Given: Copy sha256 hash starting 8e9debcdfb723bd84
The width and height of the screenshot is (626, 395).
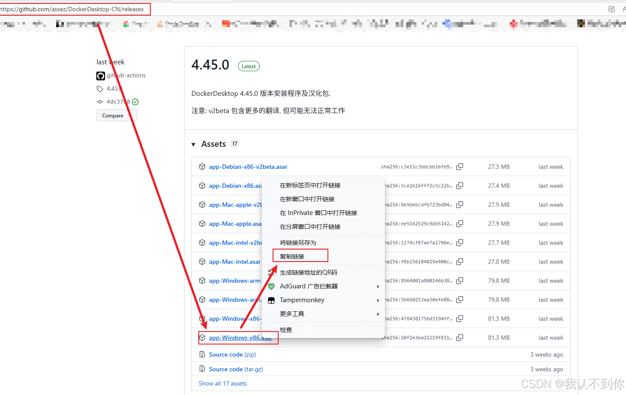Looking at the screenshot, I should (x=460, y=205).
